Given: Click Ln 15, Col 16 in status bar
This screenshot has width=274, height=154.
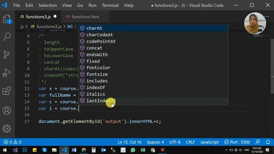Looking at the screenshot, I should [129, 142].
